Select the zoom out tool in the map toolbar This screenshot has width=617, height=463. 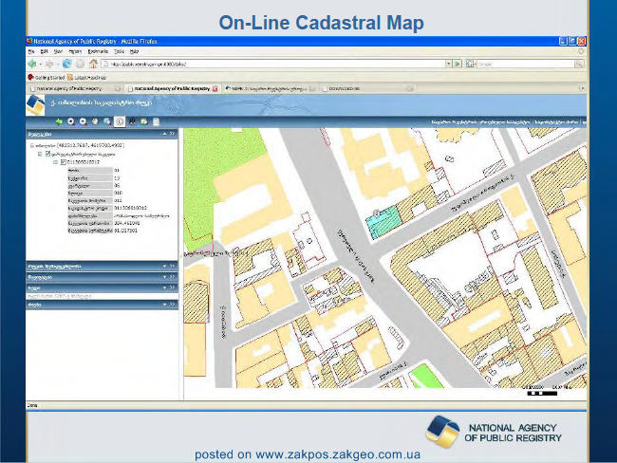83,121
